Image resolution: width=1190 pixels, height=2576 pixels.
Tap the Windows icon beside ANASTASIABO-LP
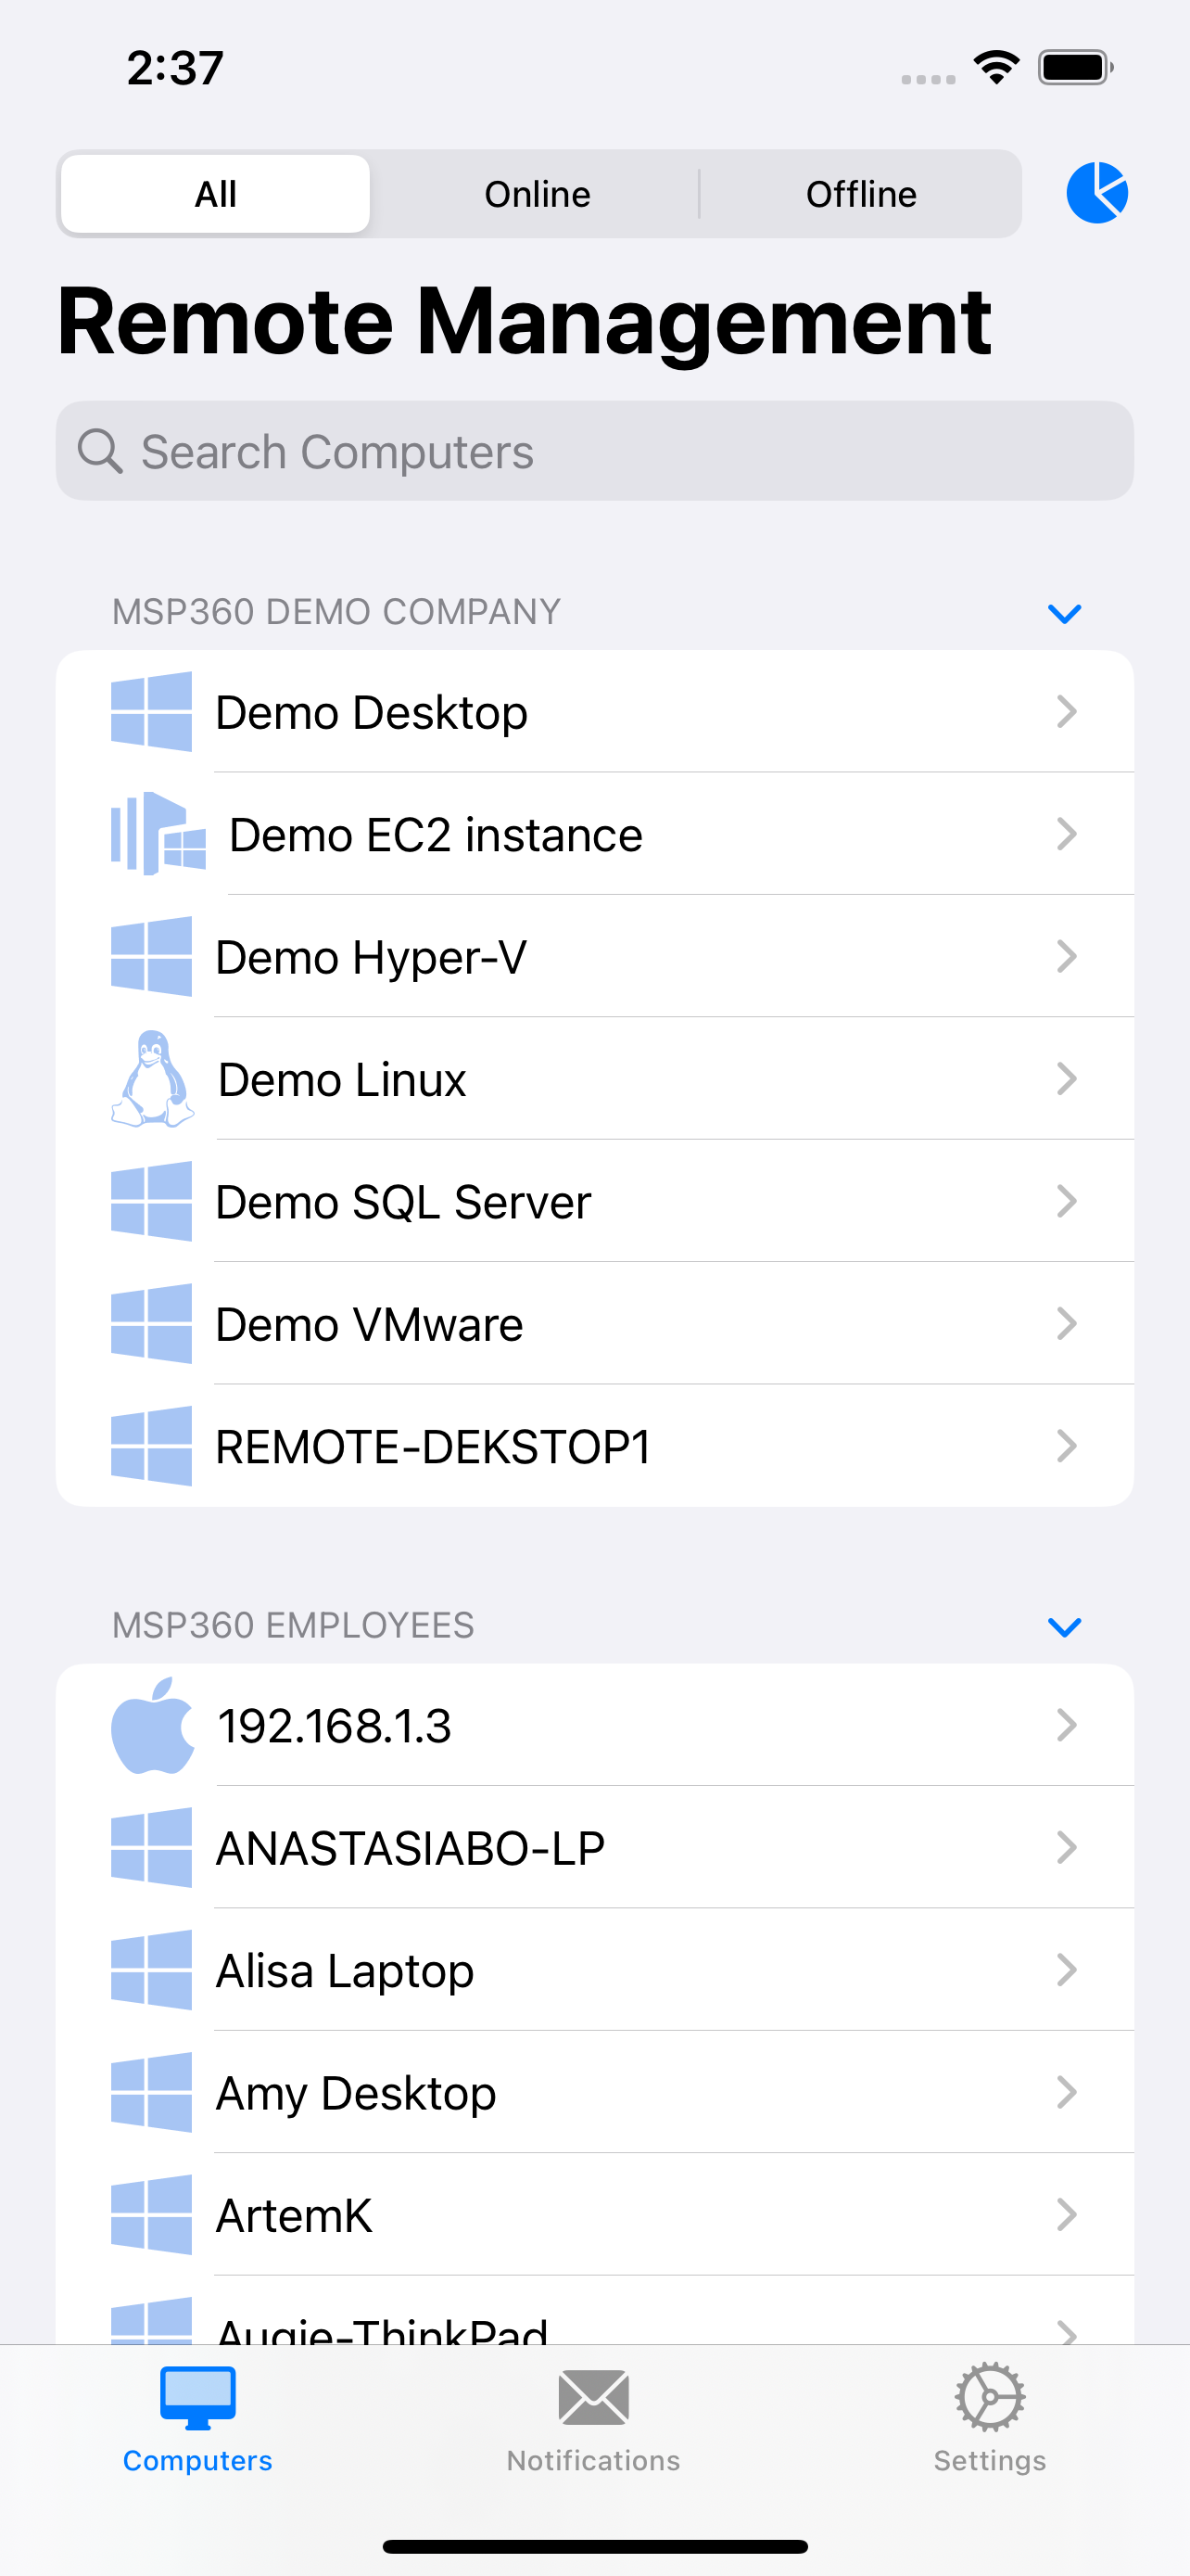[151, 1847]
